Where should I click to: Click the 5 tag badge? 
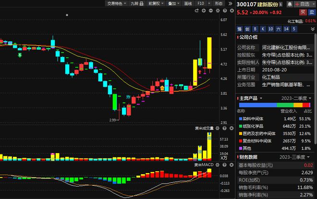294,29
